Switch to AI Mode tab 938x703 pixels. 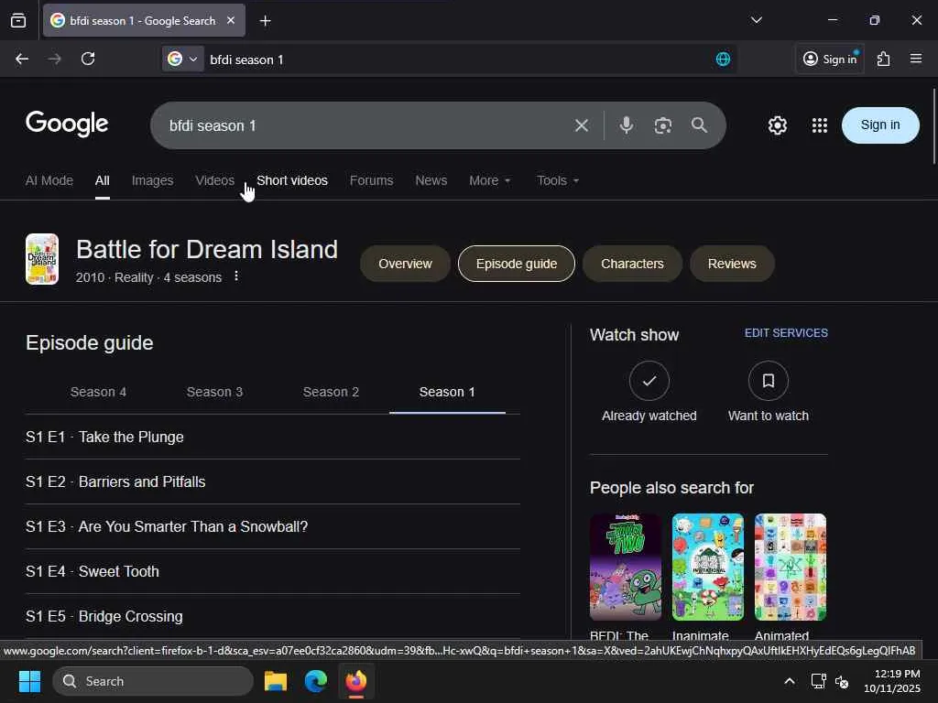49,180
